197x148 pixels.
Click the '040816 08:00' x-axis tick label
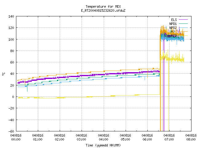click(x=191, y=138)
